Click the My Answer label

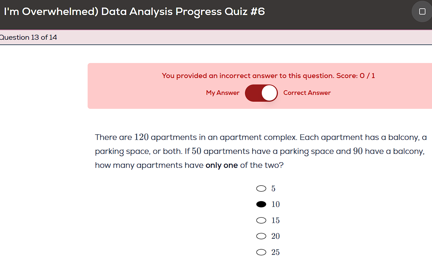point(222,93)
